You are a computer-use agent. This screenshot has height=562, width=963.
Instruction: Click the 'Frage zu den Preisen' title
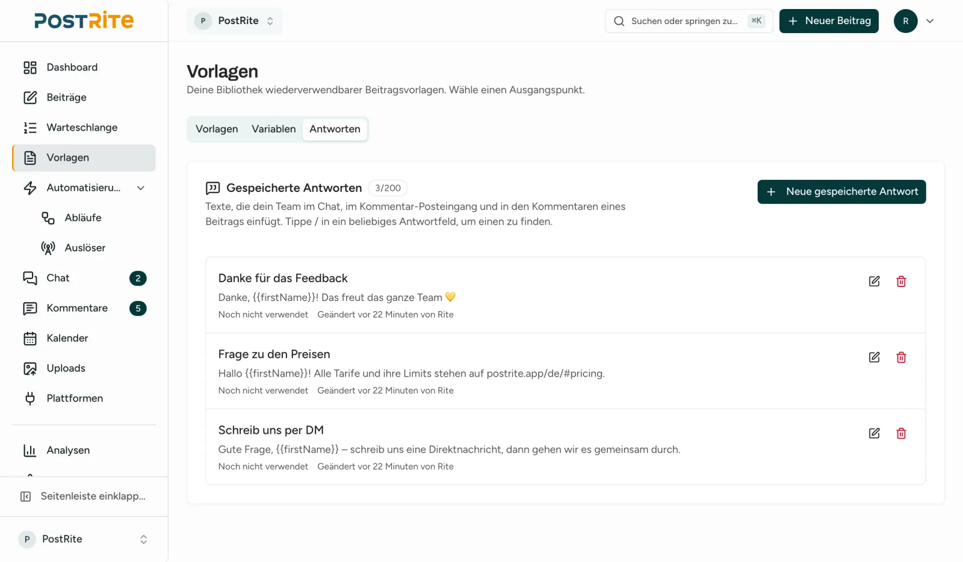274,354
